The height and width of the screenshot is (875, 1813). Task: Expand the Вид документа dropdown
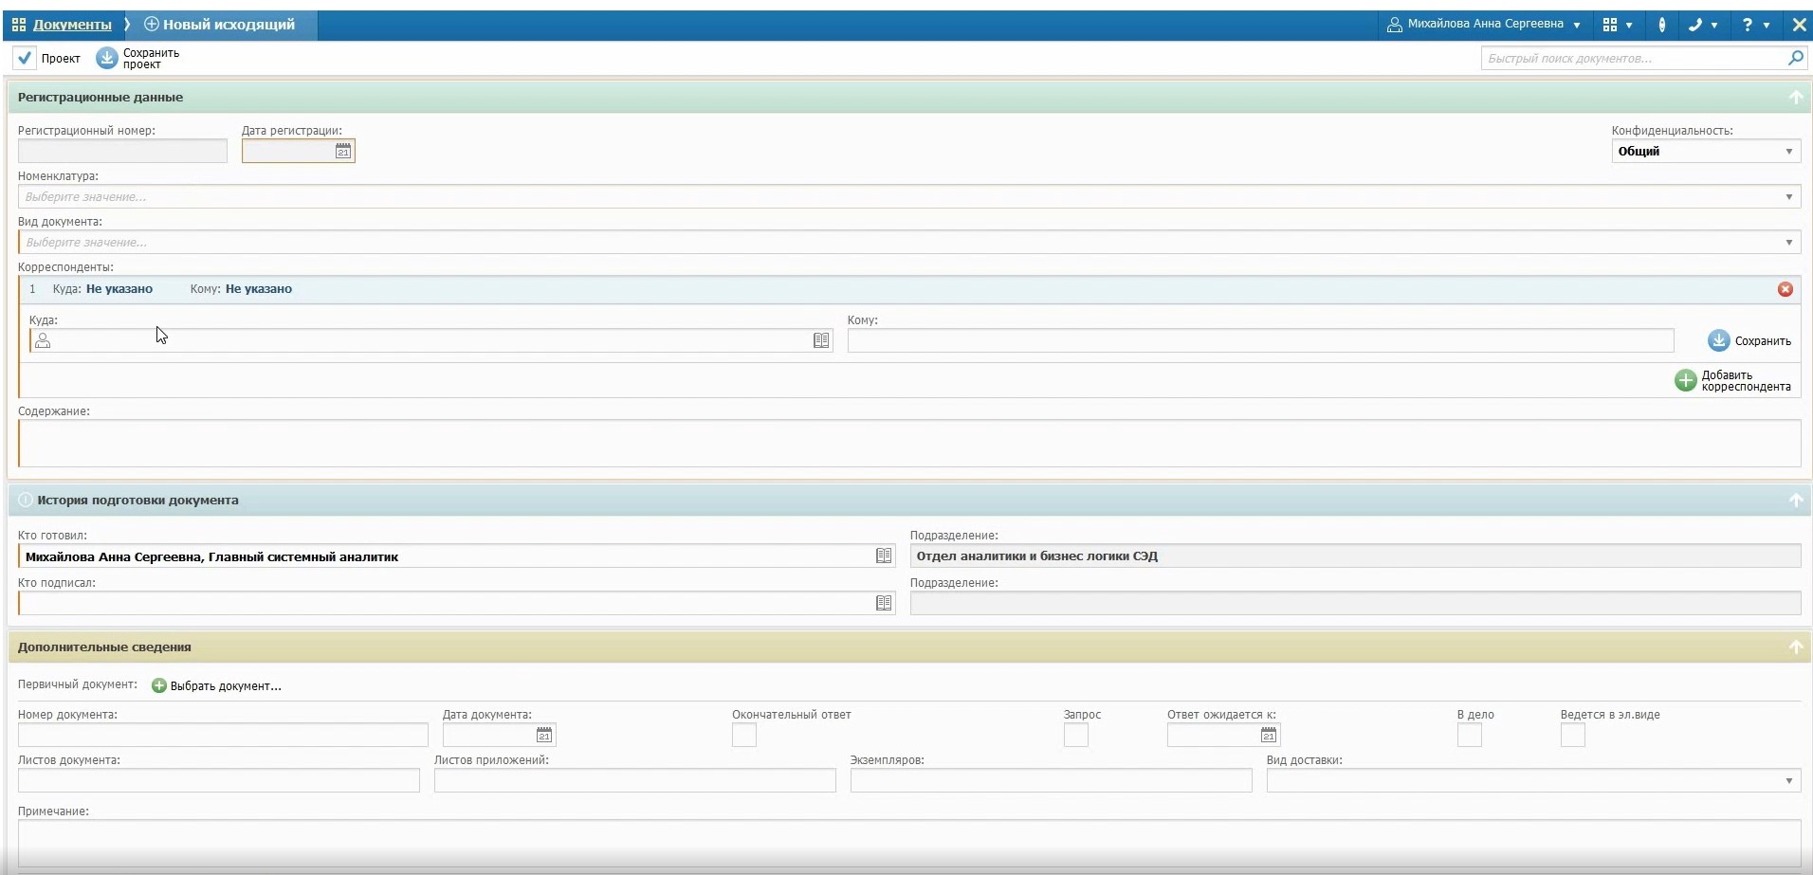click(x=1788, y=243)
